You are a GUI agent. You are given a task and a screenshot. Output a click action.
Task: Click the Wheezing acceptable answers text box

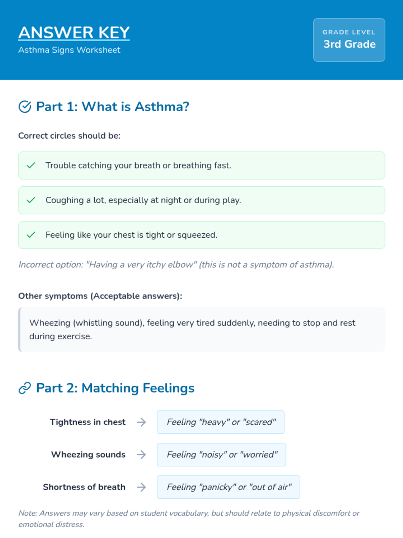(x=201, y=330)
